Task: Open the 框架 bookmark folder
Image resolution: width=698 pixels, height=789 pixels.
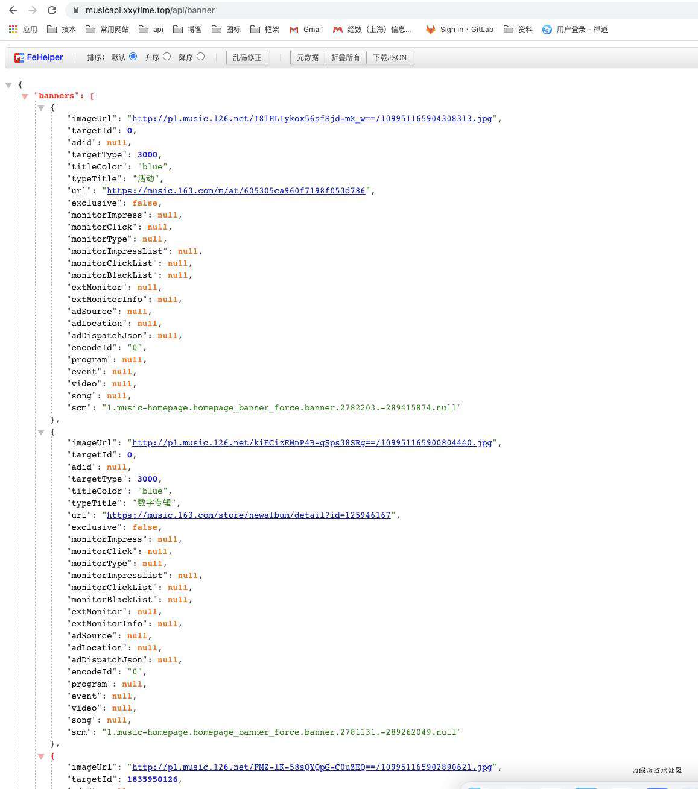Action: (264, 29)
